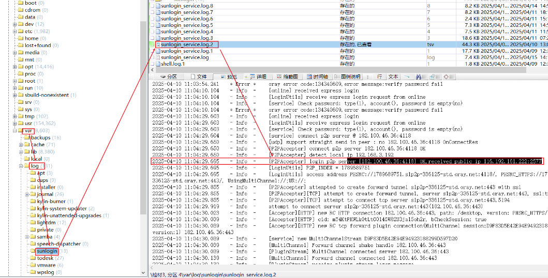
Task: Click the home folder icon
Action: [x=21, y=38]
